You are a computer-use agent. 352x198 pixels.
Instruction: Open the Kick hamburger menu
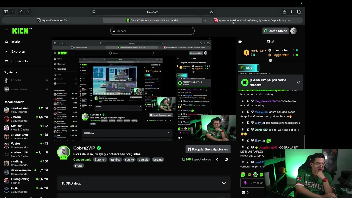6,31
